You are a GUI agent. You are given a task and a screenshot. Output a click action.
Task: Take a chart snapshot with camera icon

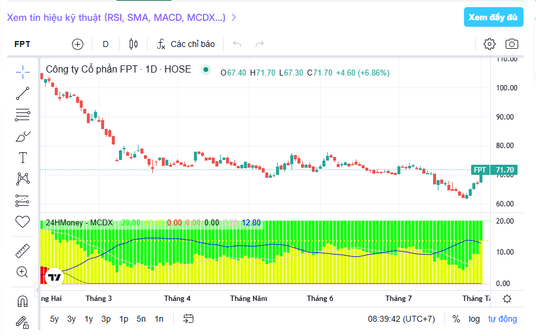pyautogui.click(x=512, y=44)
